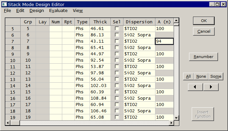Click the Cancel button
Viewport: 228px width, 131px height.
(204, 31)
